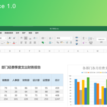Apply accounting currency style
Viewport: 107px width, 107px height.
(62, 43)
